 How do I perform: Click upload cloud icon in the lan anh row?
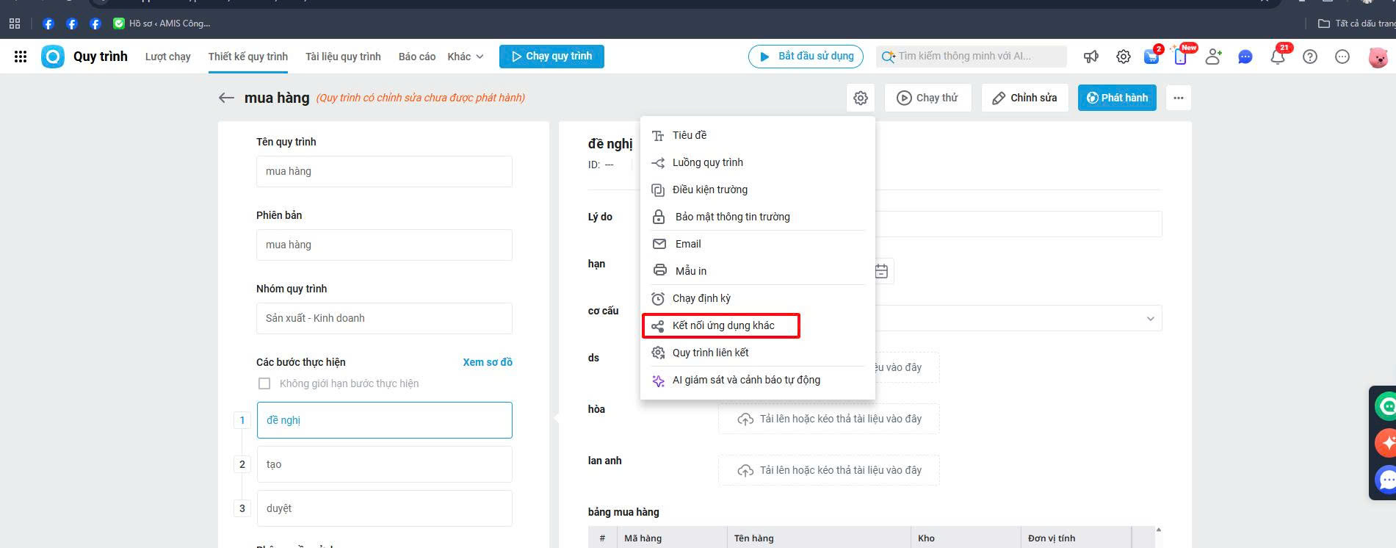pos(745,470)
